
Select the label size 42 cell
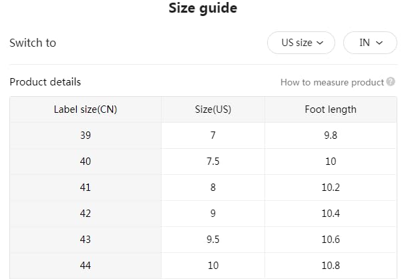point(85,214)
